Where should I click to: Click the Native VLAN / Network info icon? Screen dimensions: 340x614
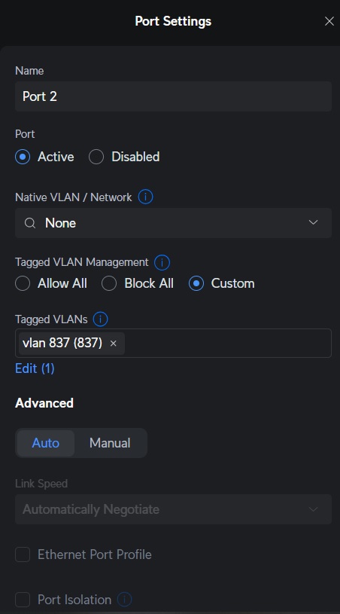tap(145, 197)
